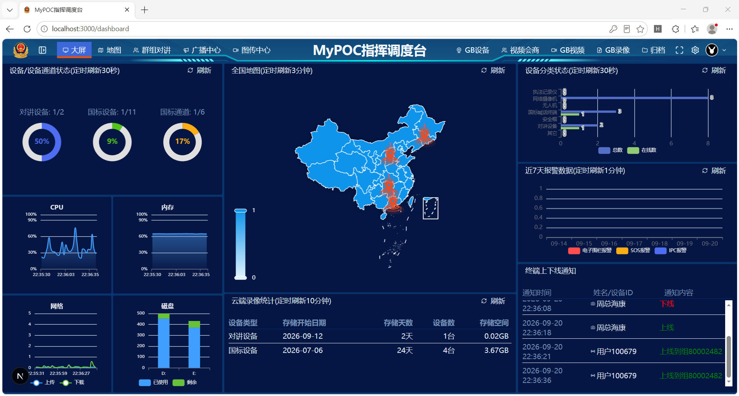The image size is (739, 396).
Task: Refresh the 设备/设备通道状态 panel
Action: (x=199, y=70)
